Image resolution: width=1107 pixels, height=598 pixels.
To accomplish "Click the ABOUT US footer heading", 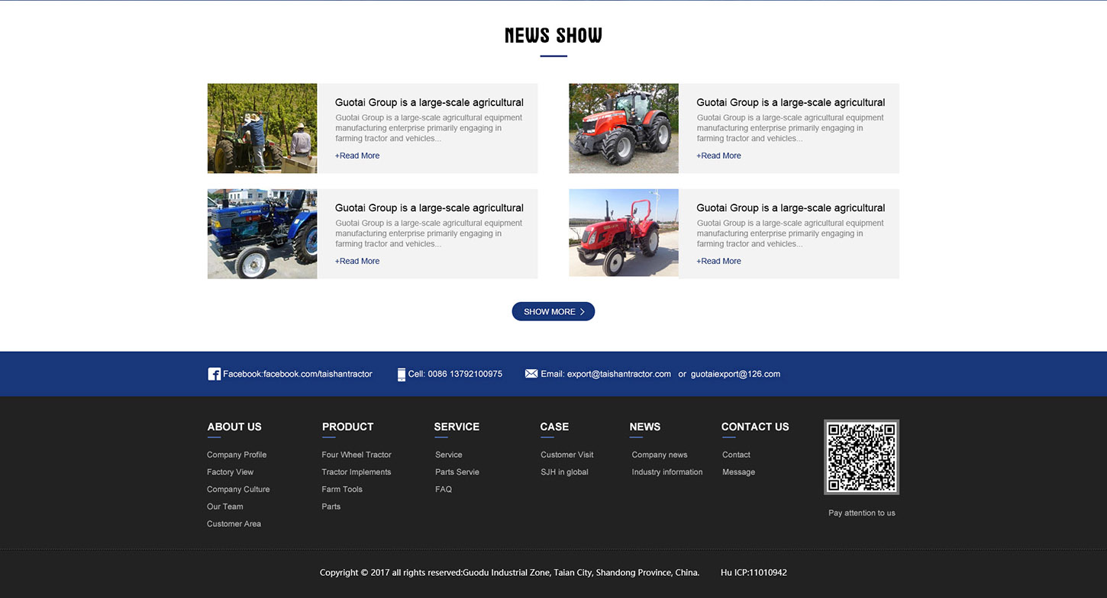I will coord(234,426).
